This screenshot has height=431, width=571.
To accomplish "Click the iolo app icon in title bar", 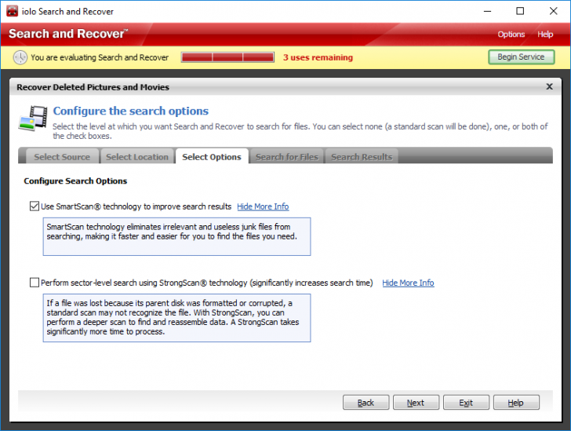I will point(12,11).
